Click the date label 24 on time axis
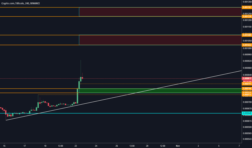 coord(96,146)
